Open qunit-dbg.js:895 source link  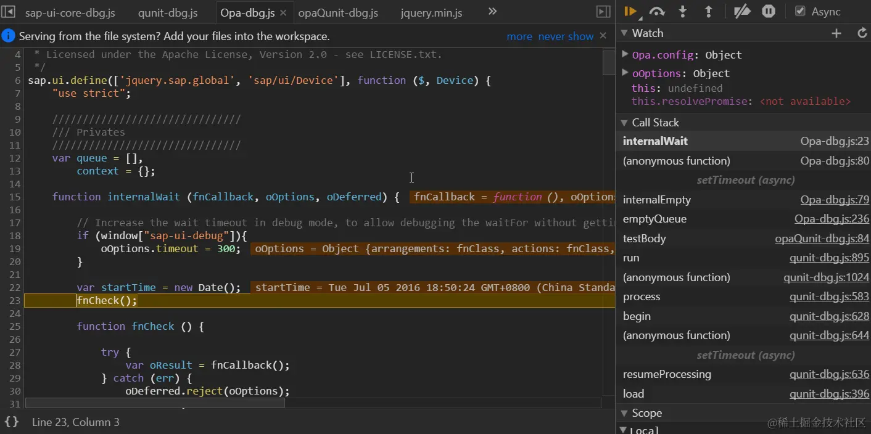click(830, 258)
